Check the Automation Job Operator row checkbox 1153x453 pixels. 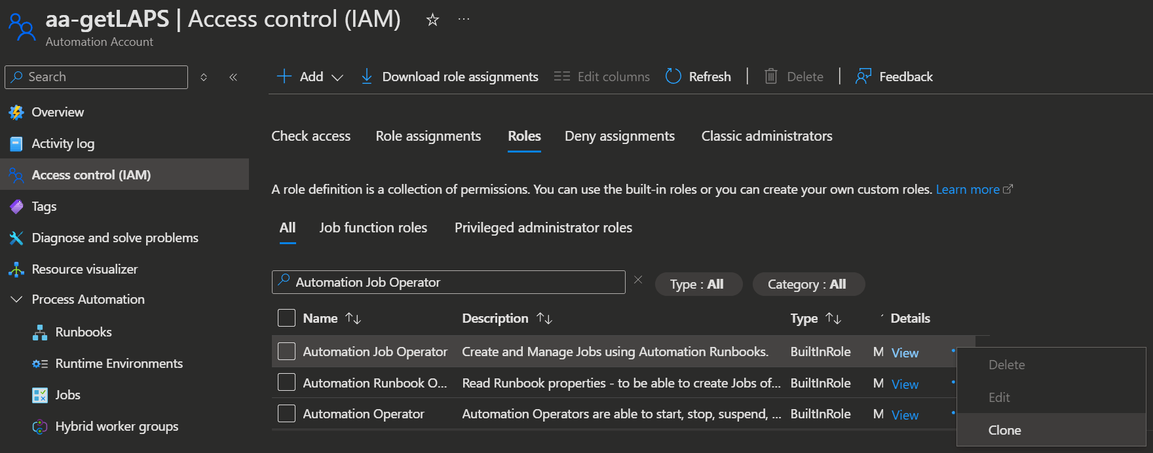(286, 352)
